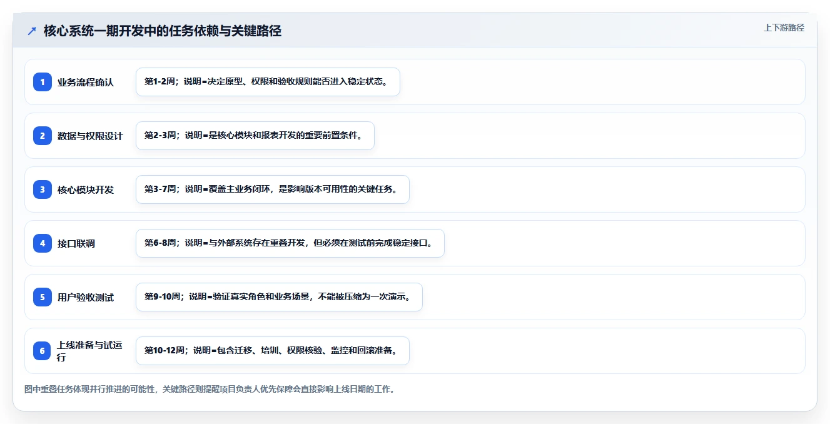
Task: Open the 第6-8周 description box
Action: [x=290, y=243]
